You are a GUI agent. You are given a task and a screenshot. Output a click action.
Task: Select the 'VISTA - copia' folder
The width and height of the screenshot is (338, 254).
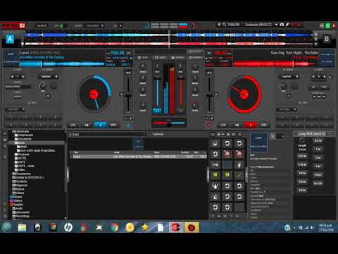pos(24,166)
